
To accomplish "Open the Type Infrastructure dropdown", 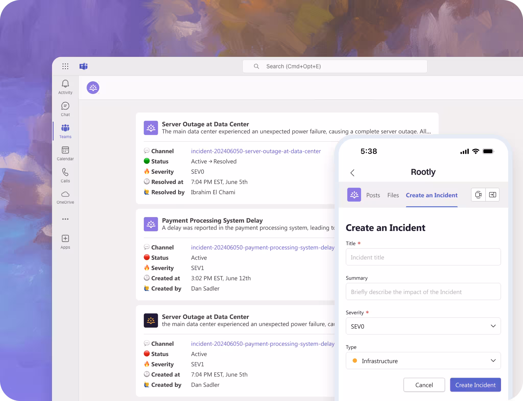I will click(x=423, y=361).
